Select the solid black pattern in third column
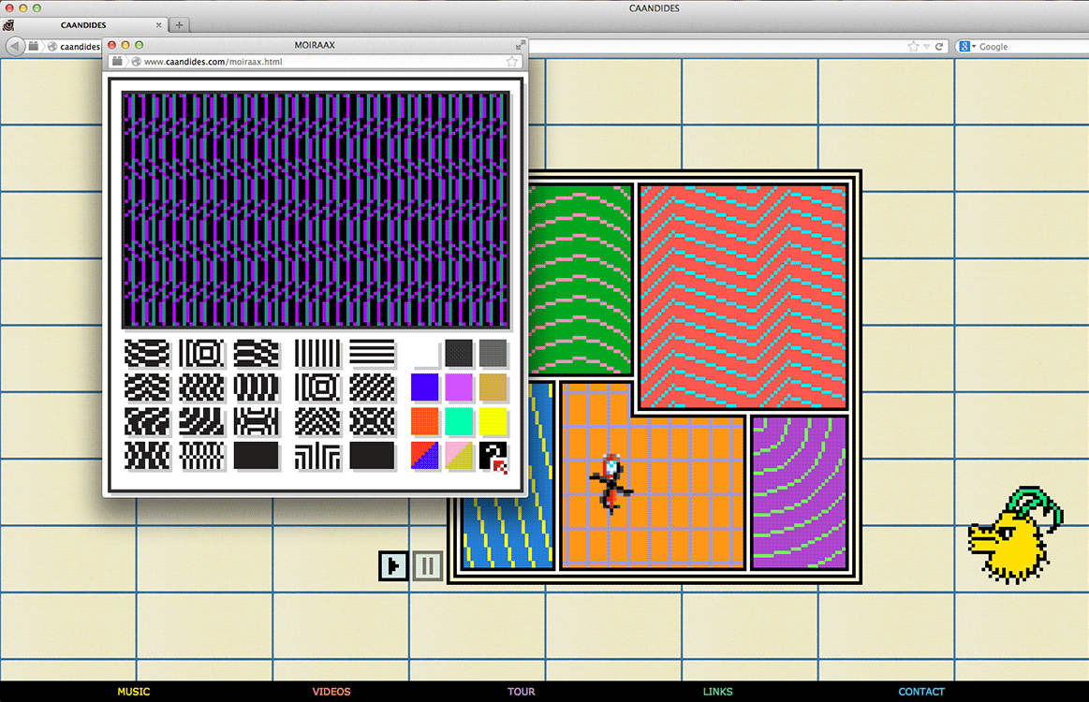 pos(257,456)
